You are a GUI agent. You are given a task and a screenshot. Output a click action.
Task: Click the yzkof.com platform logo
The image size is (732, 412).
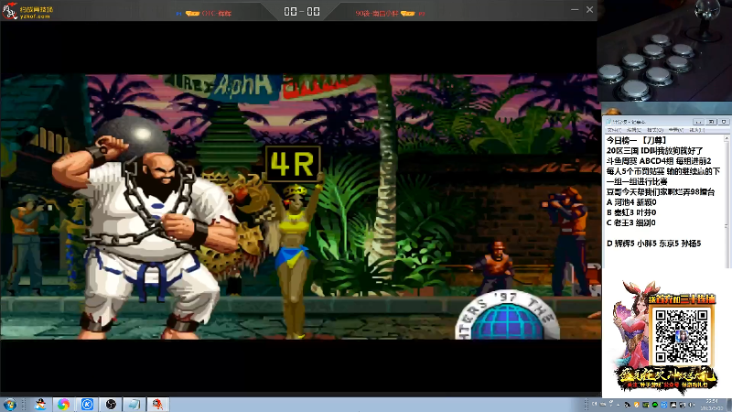pos(27,11)
